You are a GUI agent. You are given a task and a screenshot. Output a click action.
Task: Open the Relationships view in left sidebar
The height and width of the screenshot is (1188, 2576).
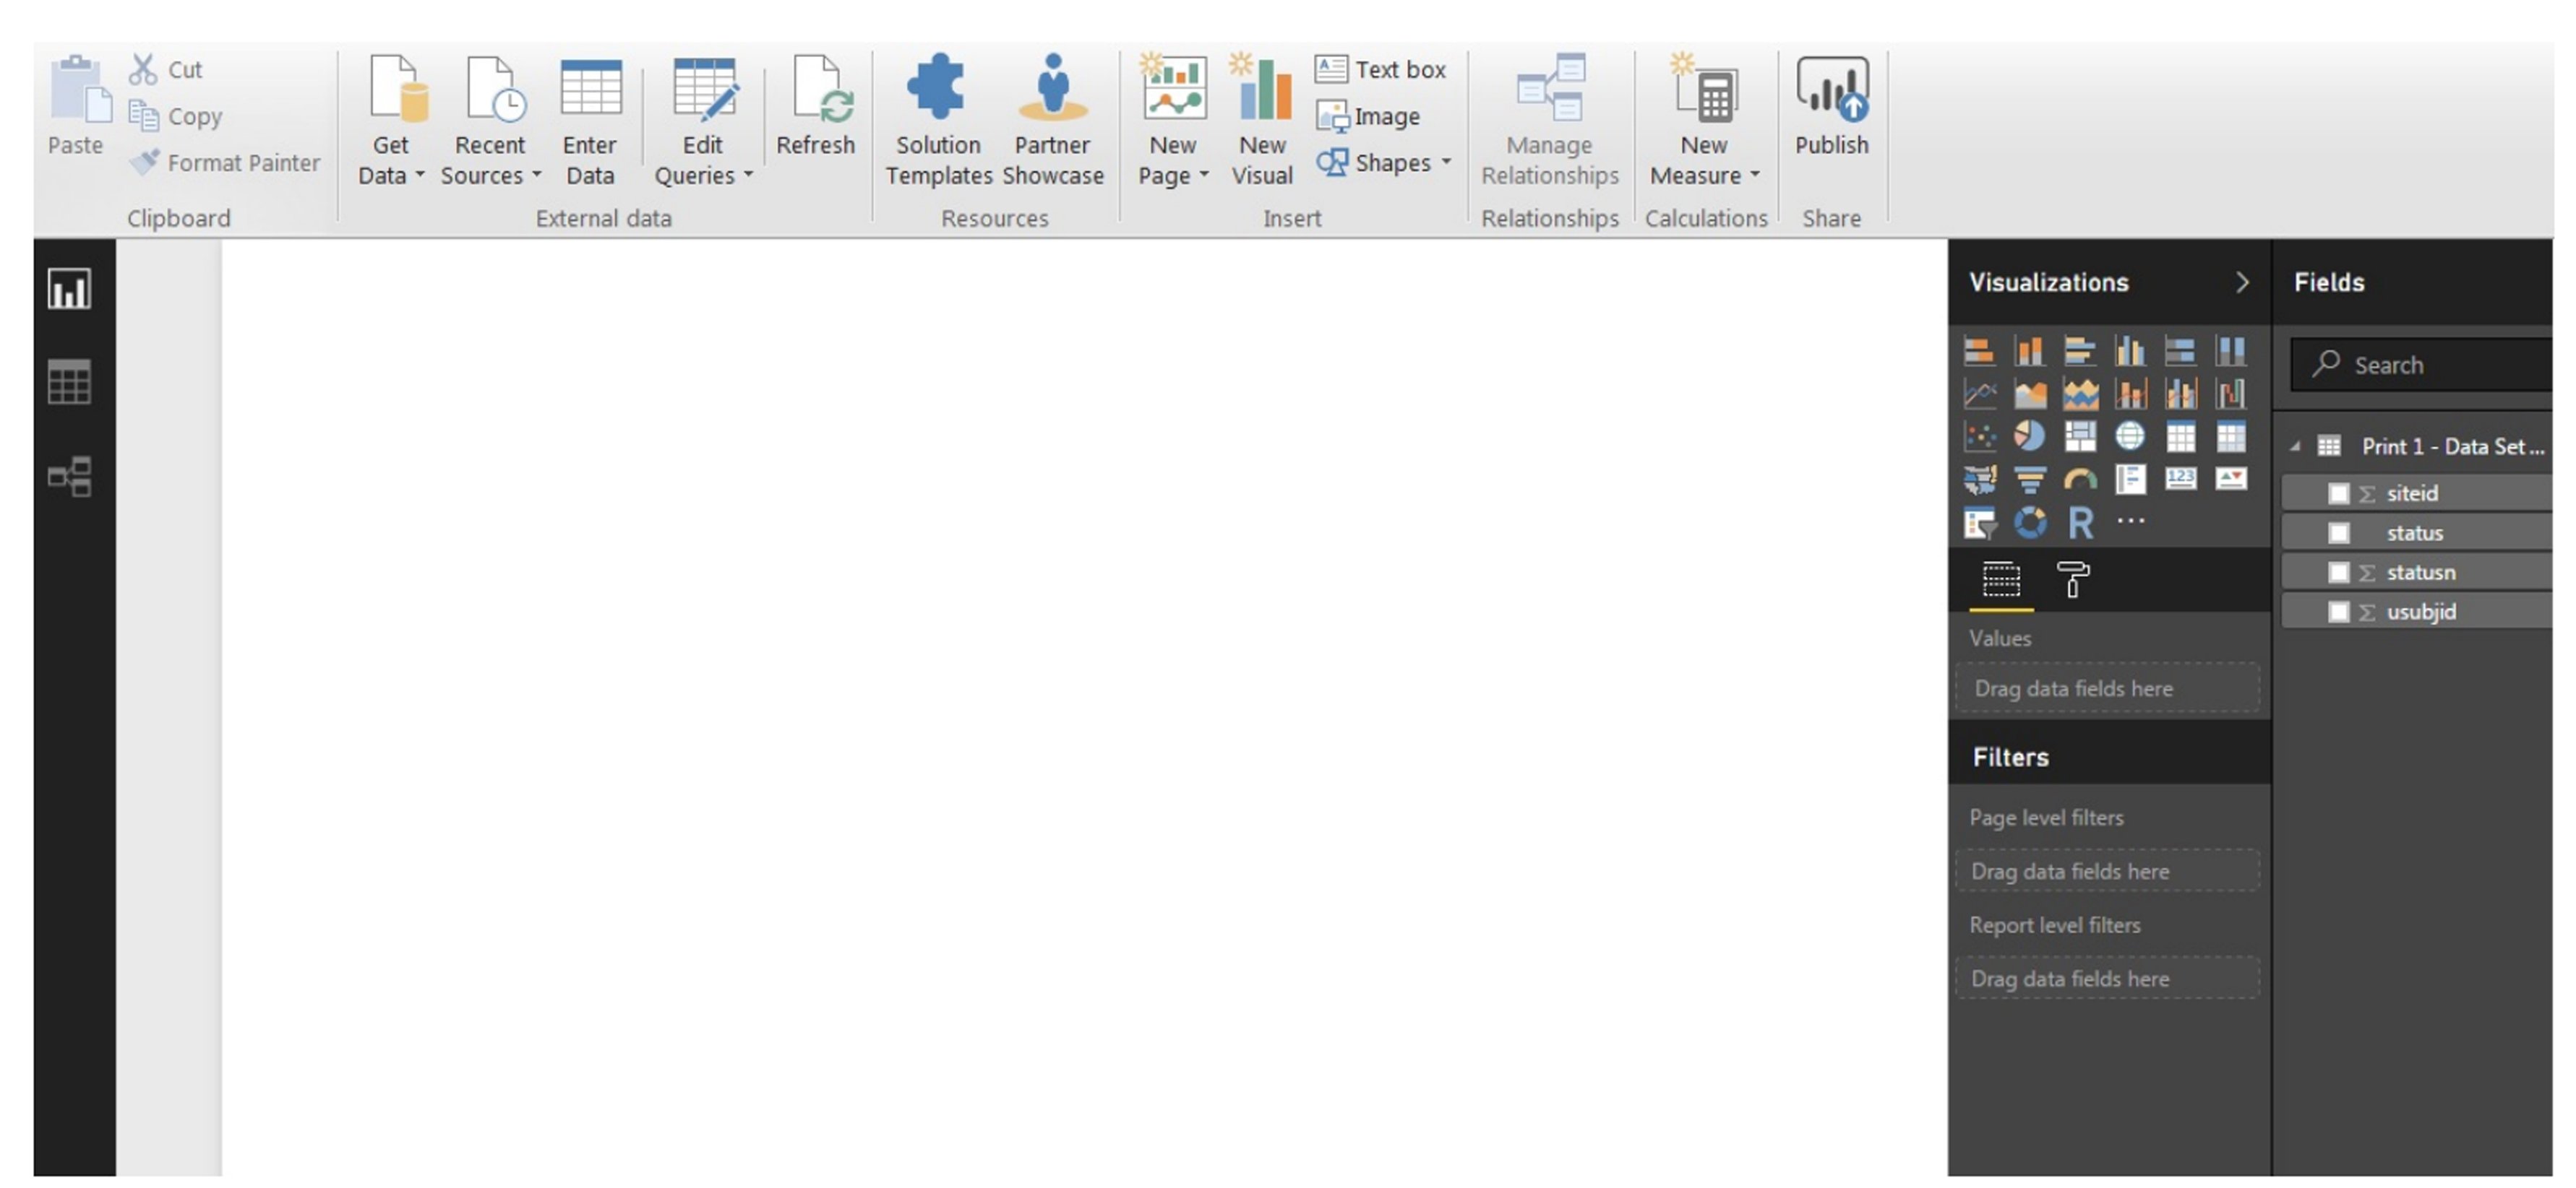(69, 474)
